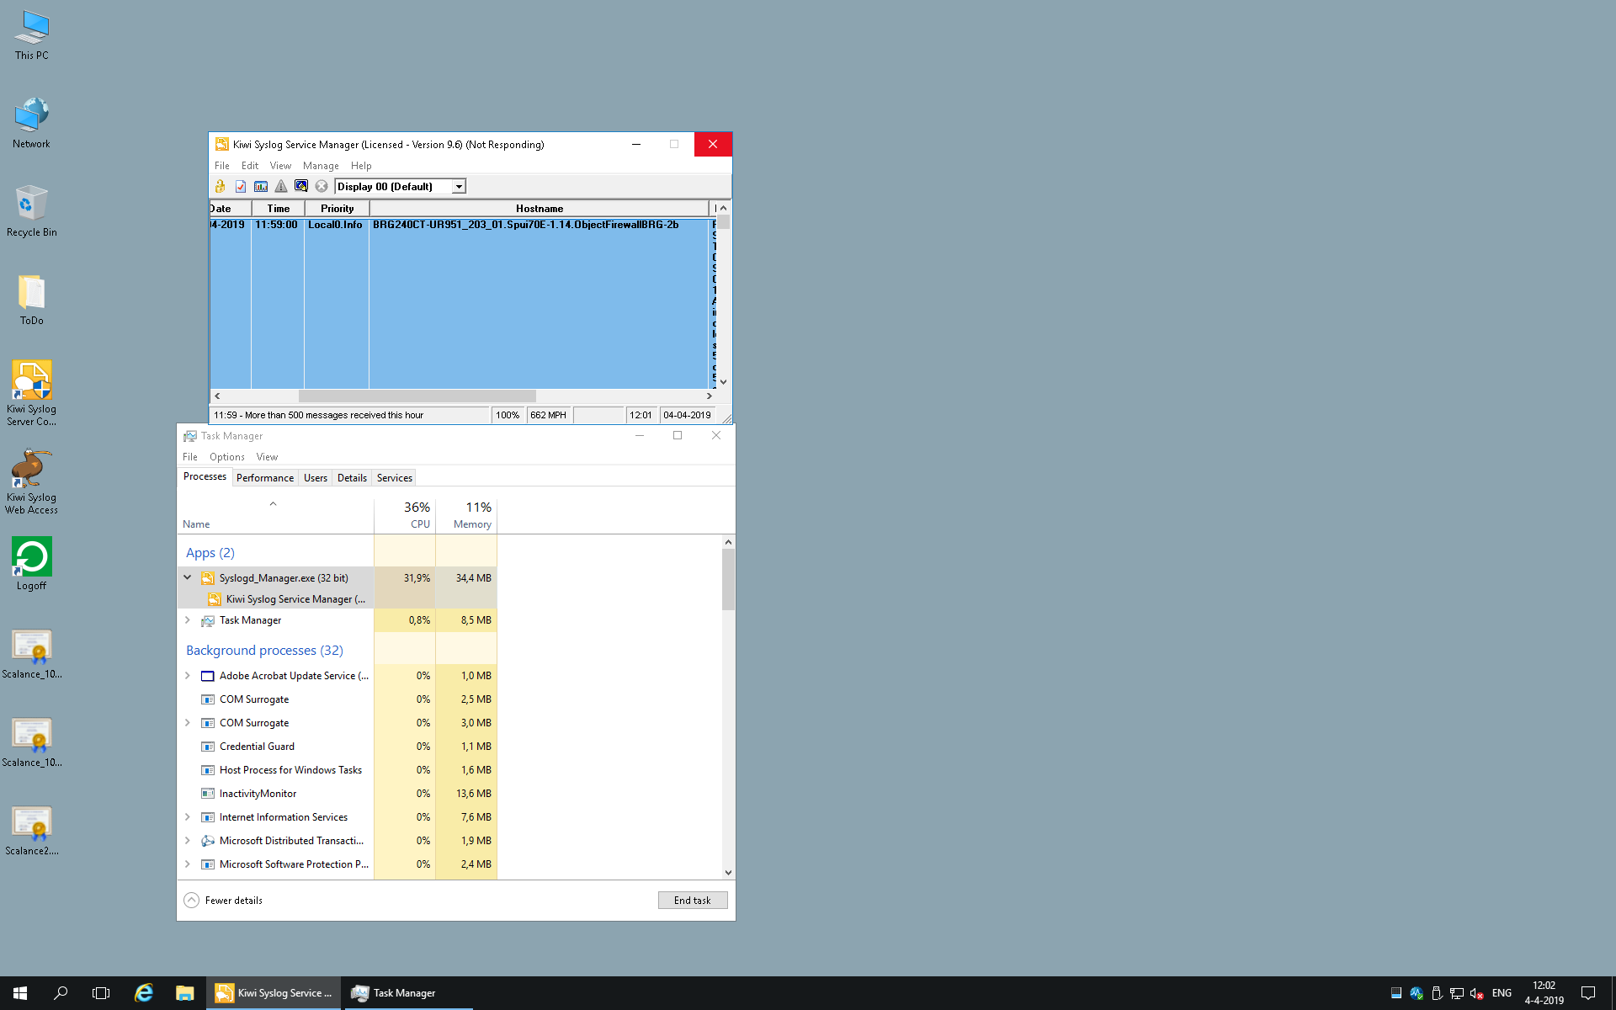Expand the Task Manager process entry
The width and height of the screenshot is (1616, 1010).
click(188, 620)
